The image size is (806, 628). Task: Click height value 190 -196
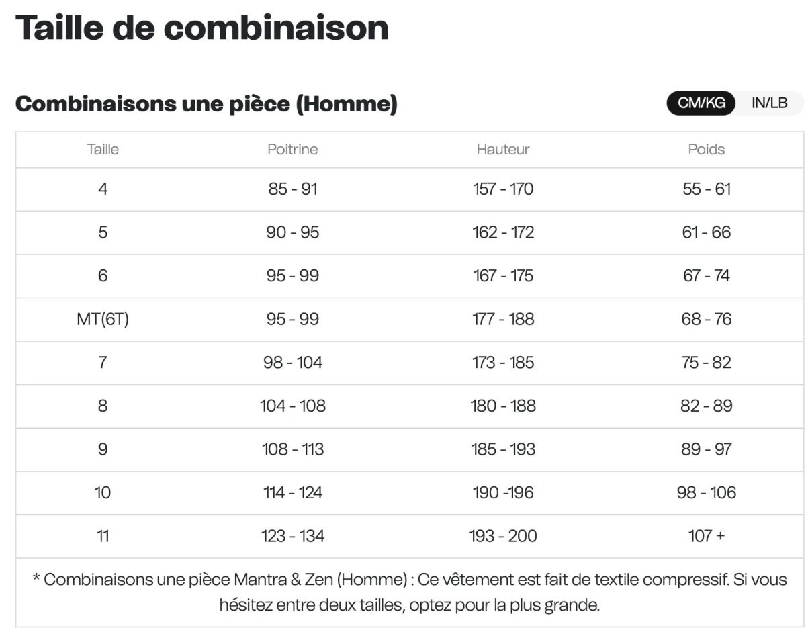click(503, 492)
